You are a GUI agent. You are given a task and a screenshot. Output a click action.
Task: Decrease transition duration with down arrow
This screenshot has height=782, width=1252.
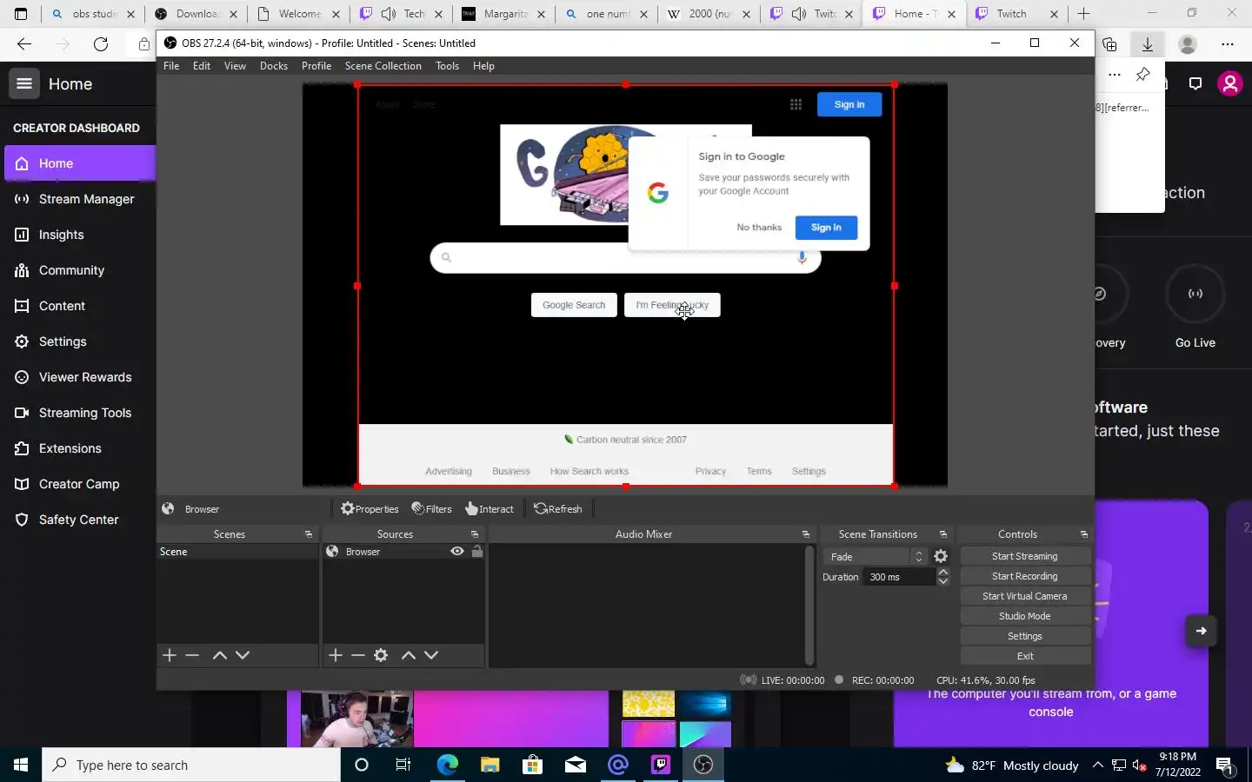[943, 581]
